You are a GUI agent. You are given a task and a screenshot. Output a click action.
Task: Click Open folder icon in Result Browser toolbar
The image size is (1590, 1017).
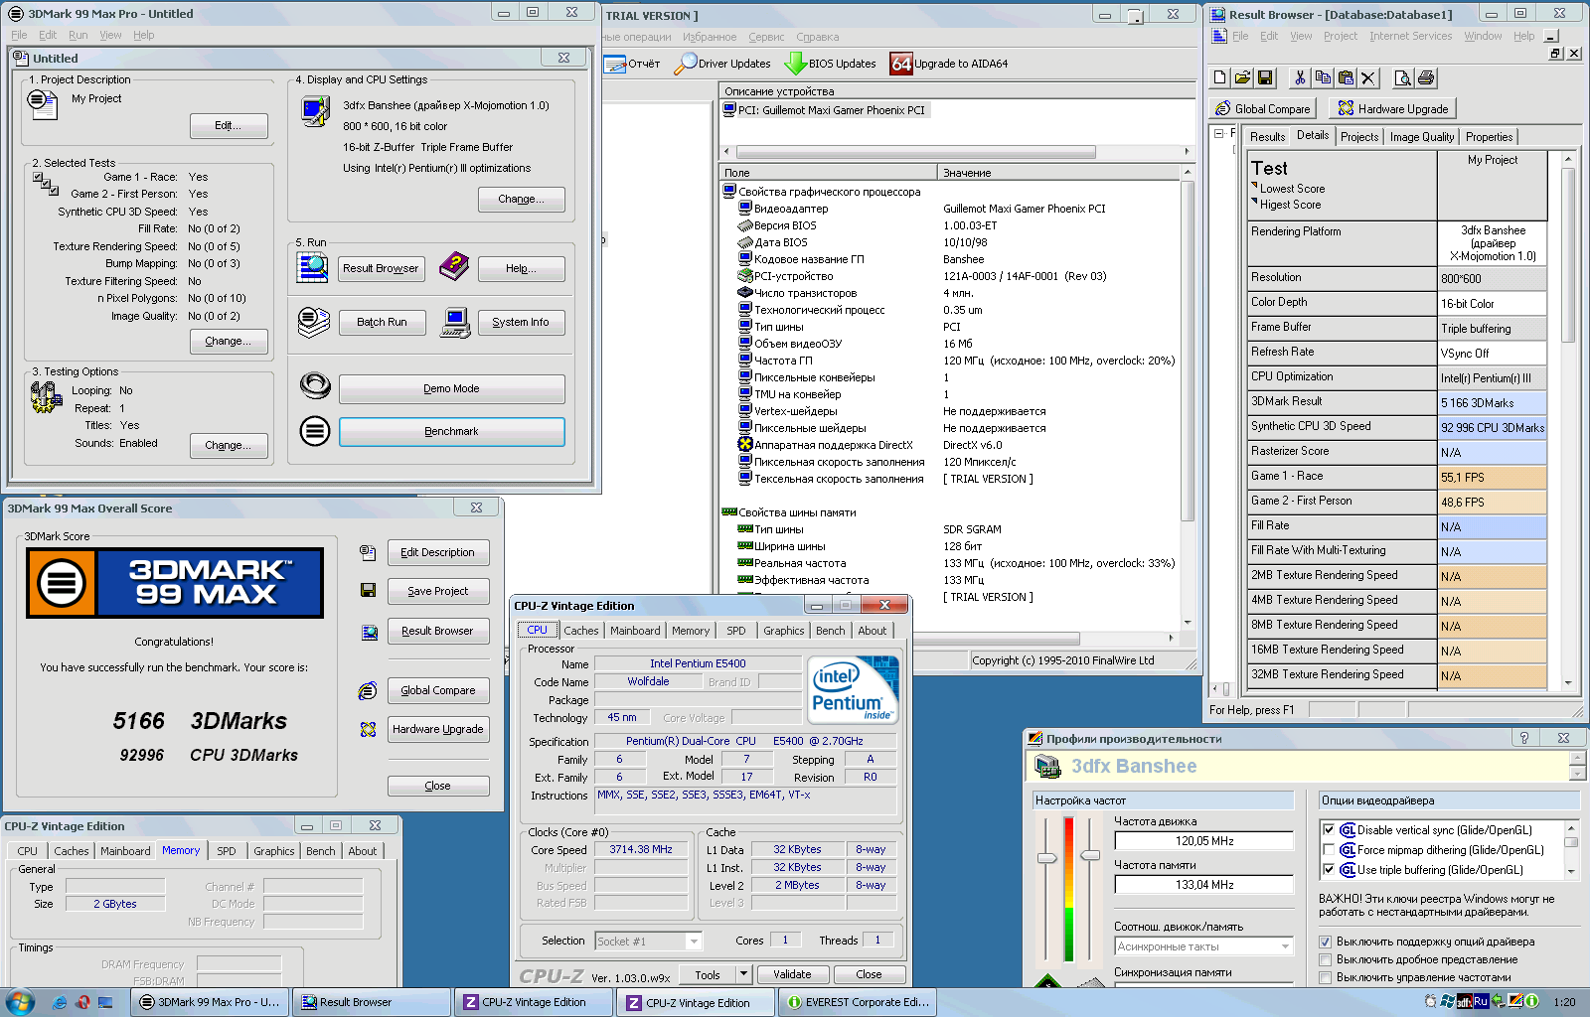1242,77
